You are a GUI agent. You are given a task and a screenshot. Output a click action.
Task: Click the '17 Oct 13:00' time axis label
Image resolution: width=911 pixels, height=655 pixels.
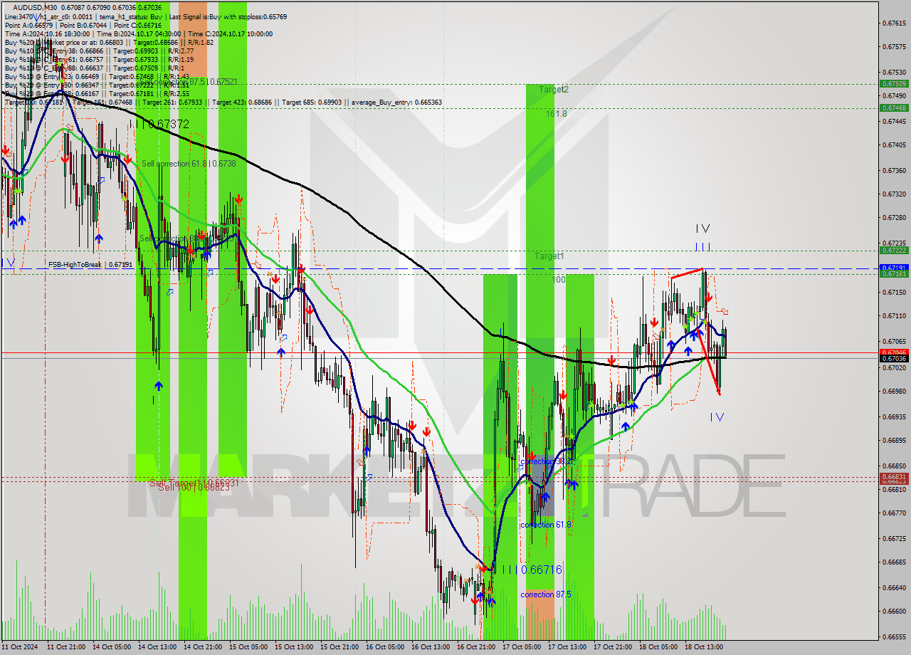[567, 647]
